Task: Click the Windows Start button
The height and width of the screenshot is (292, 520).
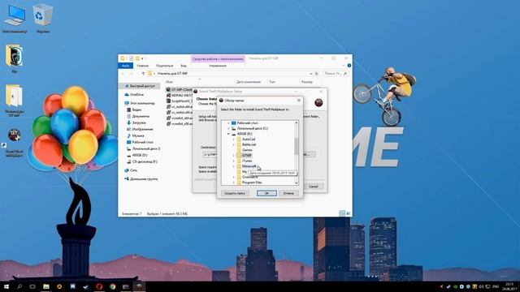Action: pos(6,286)
